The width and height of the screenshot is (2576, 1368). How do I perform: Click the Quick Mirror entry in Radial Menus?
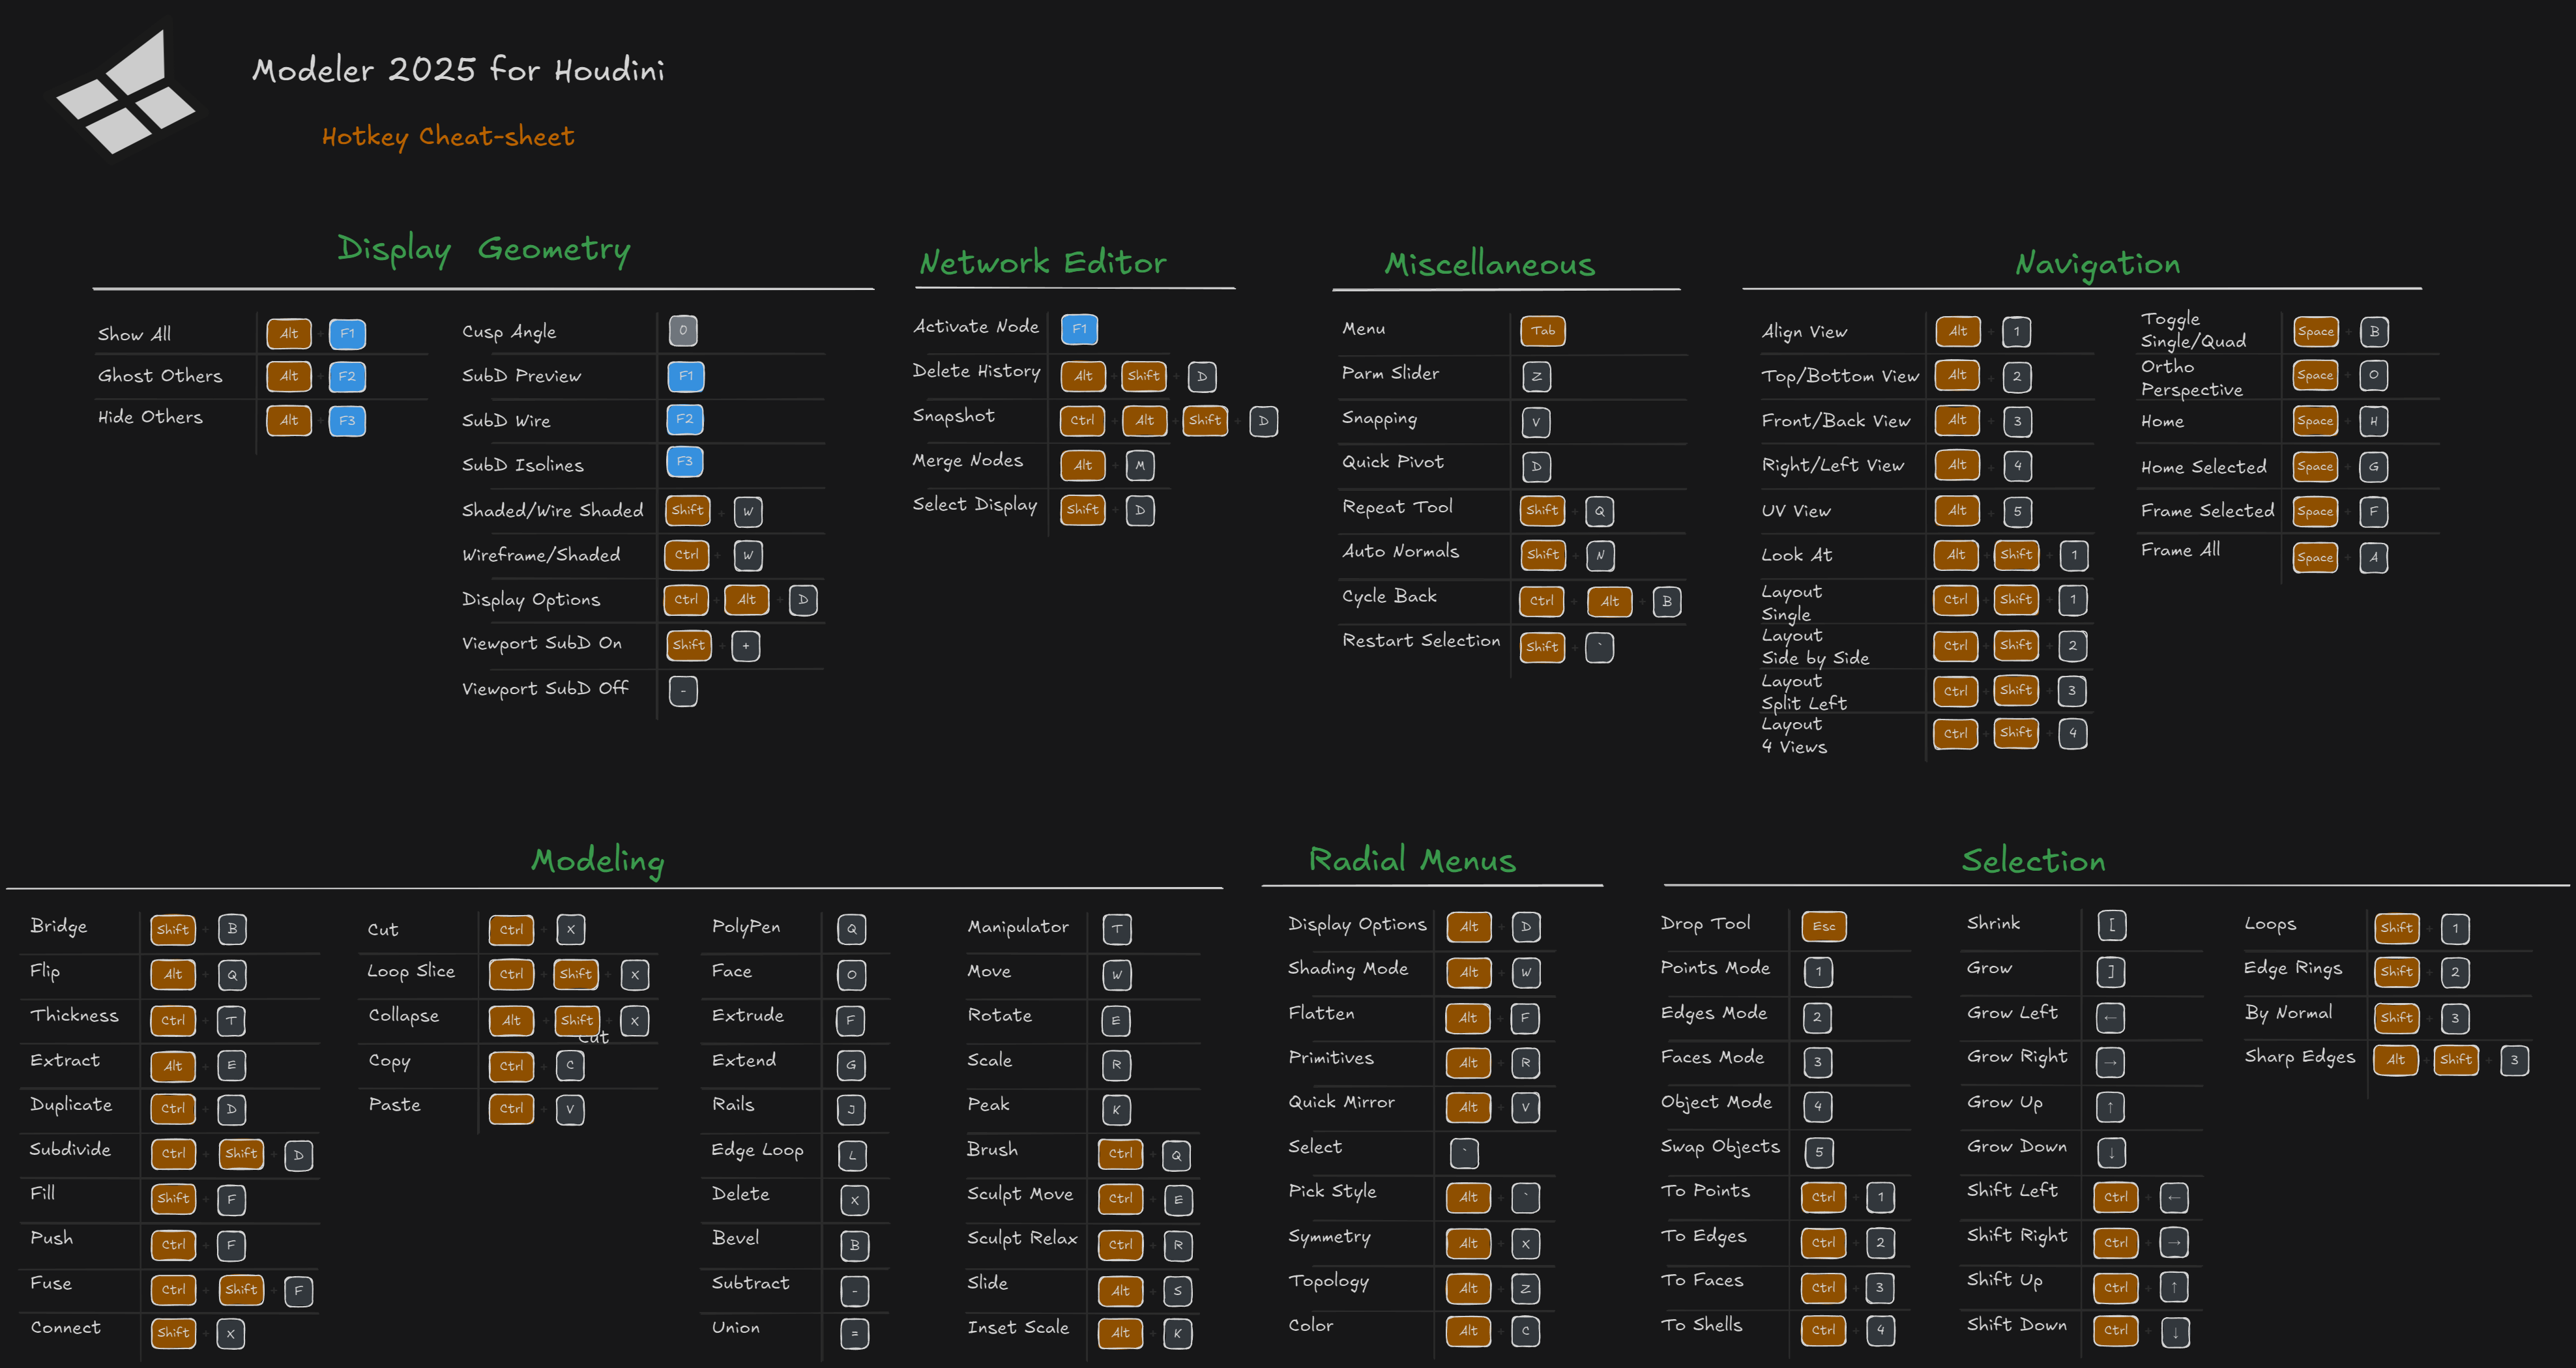pyautogui.click(x=1342, y=1102)
